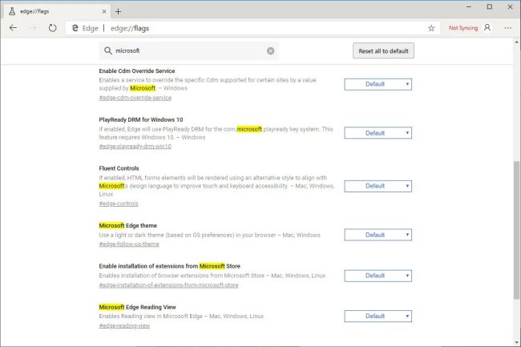This screenshot has width=521, height=347.
Task: Click scrollbar up arrow
Action: (516, 42)
